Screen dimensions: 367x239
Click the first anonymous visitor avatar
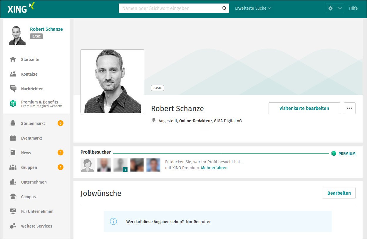(x=88, y=165)
